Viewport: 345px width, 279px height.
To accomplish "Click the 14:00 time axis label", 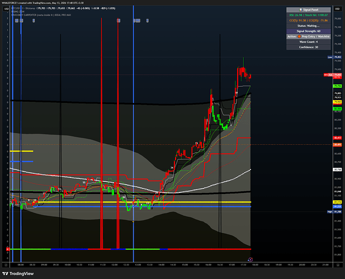I will click(161, 264).
